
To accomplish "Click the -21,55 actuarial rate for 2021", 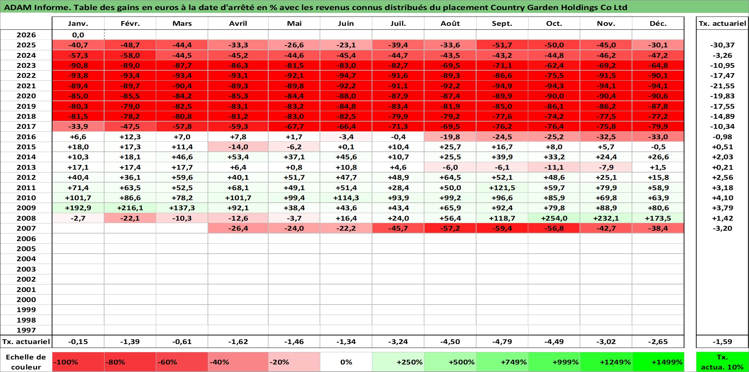I will point(722,86).
